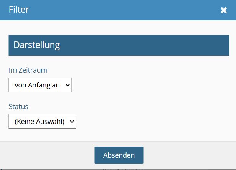Screen dimensions: 236x170
Task: Click the Filter title text
Action: pos(19,10)
